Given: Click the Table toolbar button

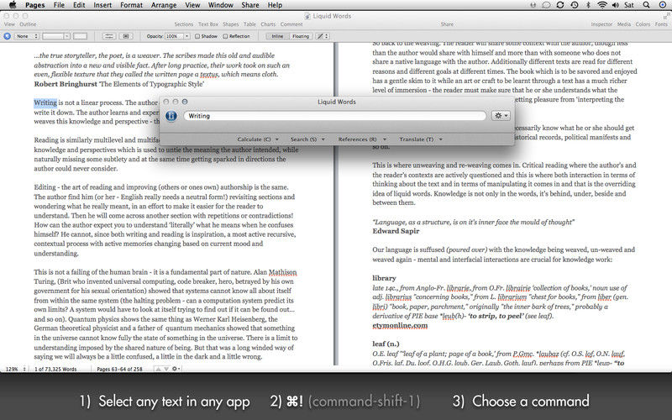Looking at the screenshot, I should click(x=249, y=24).
